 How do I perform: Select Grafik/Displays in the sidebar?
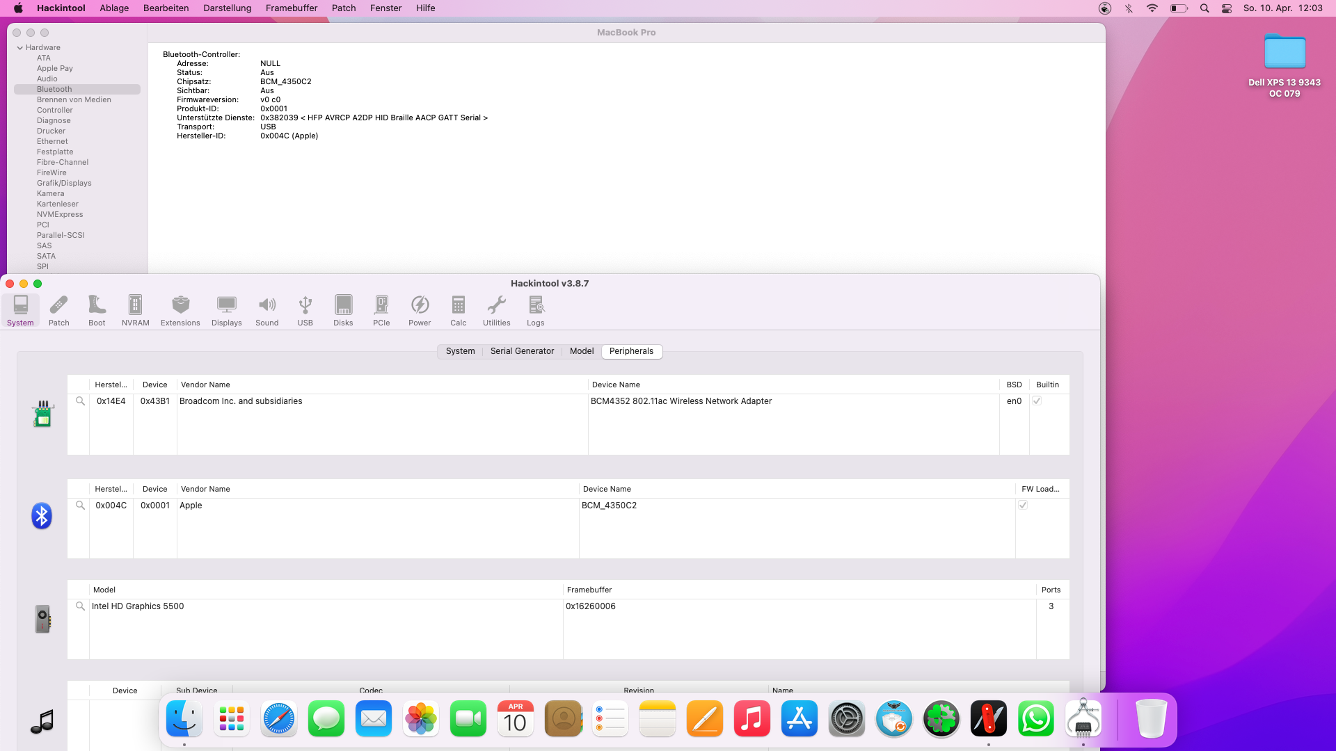pyautogui.click(x=64, y=184)
